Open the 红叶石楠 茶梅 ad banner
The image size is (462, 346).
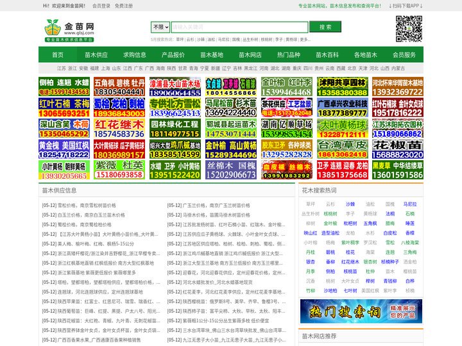coord(64,108)
